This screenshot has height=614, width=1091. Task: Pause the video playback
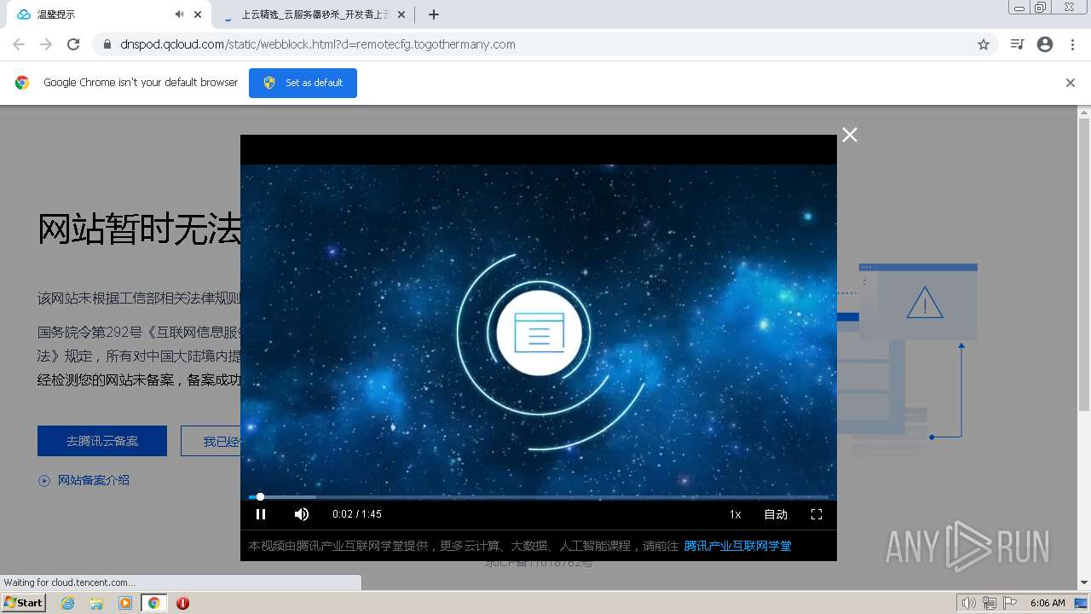261,514
